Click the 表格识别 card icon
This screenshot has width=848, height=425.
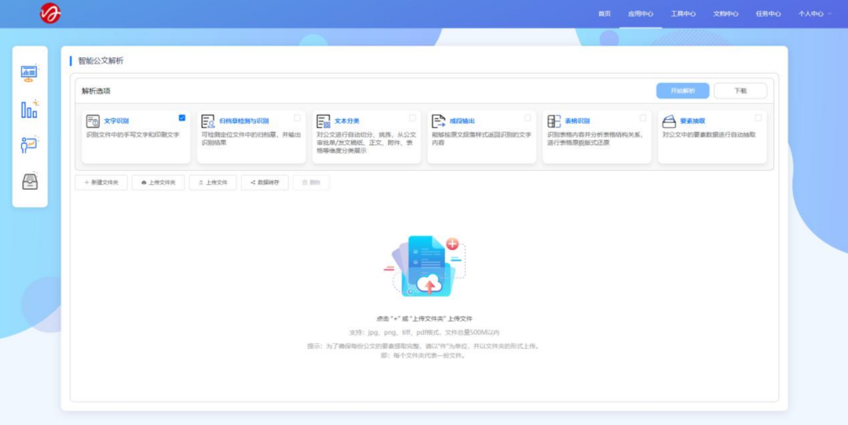point(554,121)
